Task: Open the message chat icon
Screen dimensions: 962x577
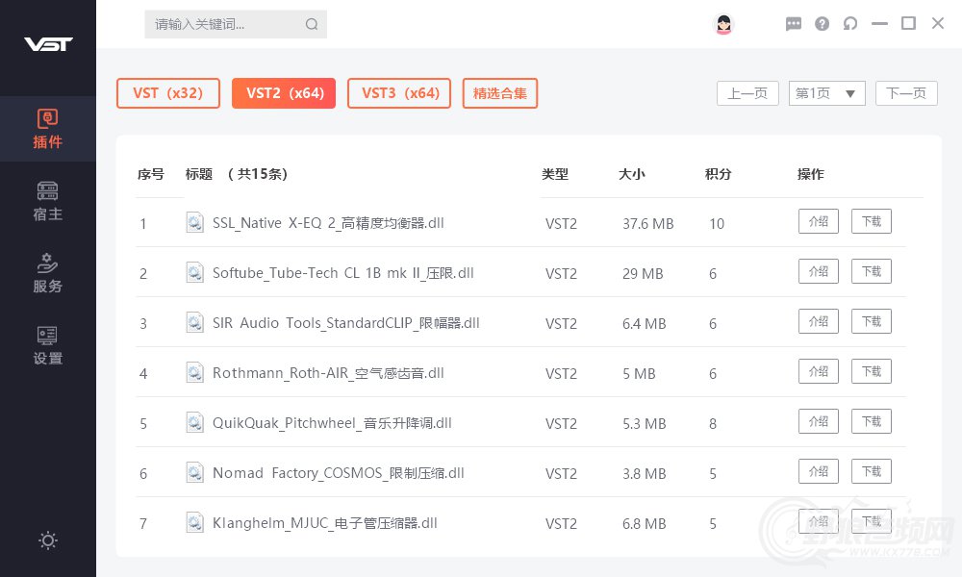Action: click(794, 24)
